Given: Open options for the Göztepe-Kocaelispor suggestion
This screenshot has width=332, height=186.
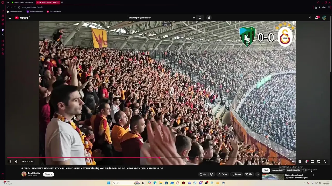Looking at the screenshot, I should pyautogui.click(x=313, y=175).
